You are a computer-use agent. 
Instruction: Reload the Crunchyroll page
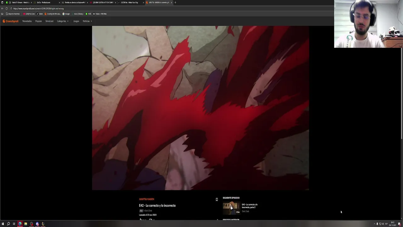tap(6, 9)
